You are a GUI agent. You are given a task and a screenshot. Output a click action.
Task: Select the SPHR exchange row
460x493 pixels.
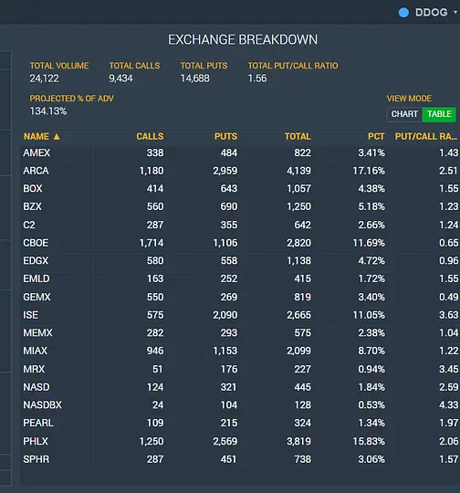point(240,459)
